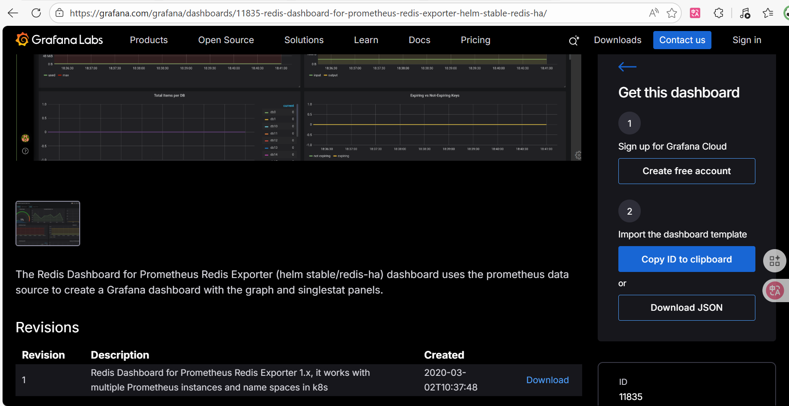Click Create free account
The height and width of the screenshot is (406, 789).
pyautogui.click(x=686, y=171)
